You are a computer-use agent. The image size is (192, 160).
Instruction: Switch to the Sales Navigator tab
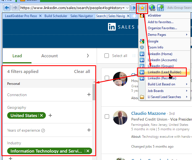click(82, 16)
